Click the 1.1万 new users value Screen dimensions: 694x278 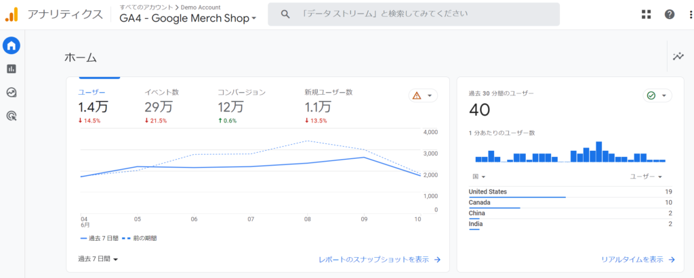(x=318, y=106)
